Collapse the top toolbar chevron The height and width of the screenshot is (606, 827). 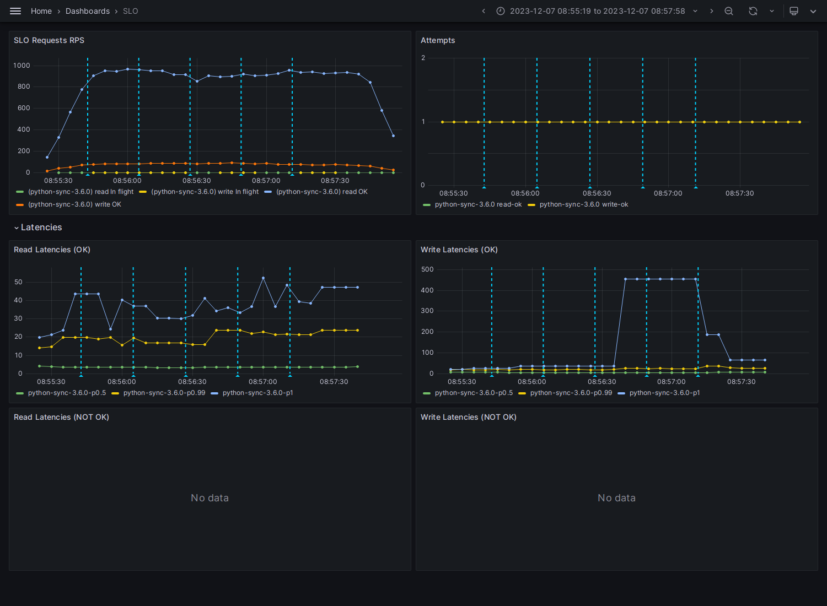point(813,11)
